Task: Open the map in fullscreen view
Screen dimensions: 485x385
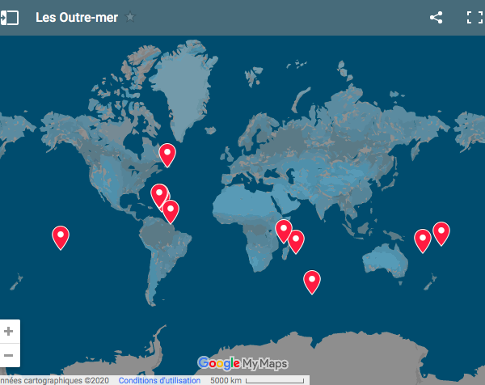Action: [474, 18]
